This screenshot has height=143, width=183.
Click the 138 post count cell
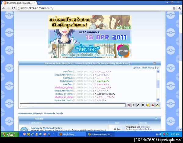[117, 128]
